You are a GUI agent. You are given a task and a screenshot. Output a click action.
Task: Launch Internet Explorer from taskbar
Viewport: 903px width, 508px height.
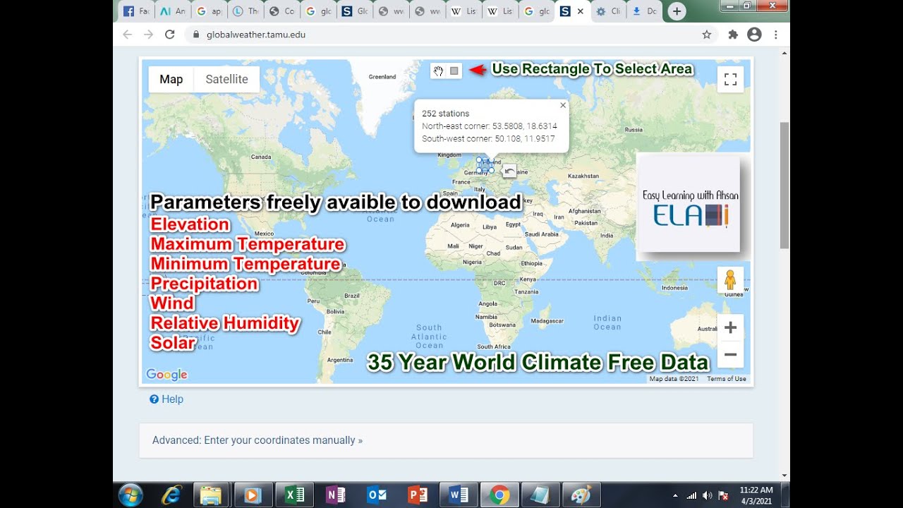pos(171,495)
